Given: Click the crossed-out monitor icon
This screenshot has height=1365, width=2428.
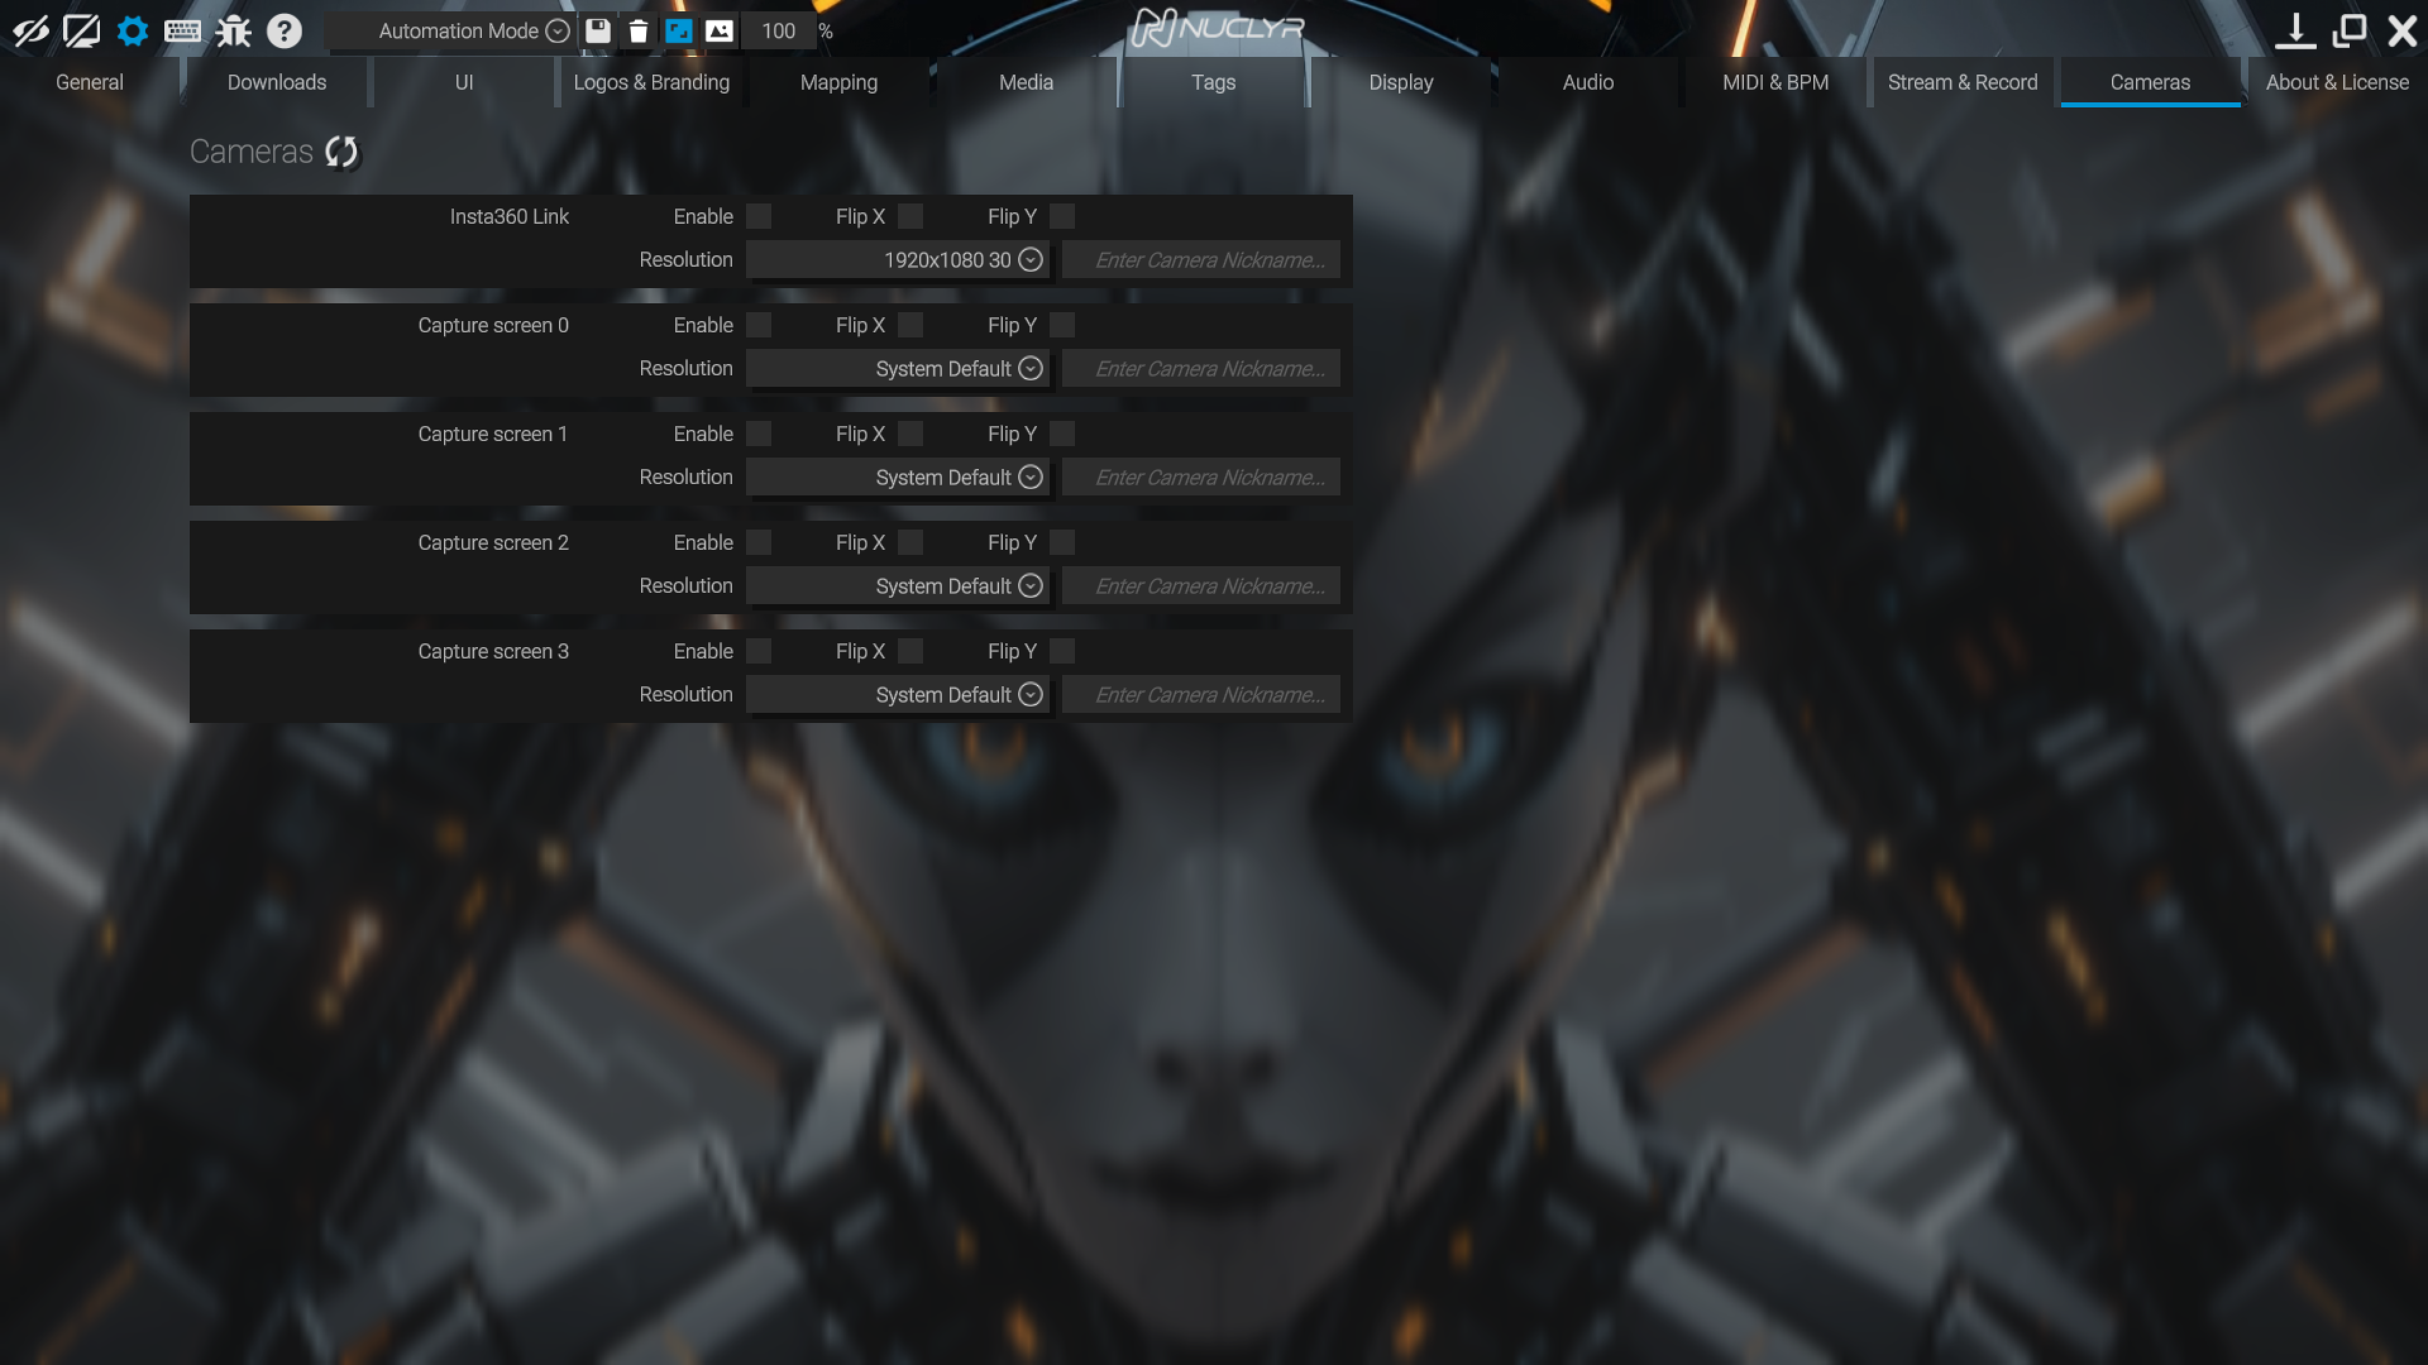Looking at the screenshot, I should (x=82, y=31).
